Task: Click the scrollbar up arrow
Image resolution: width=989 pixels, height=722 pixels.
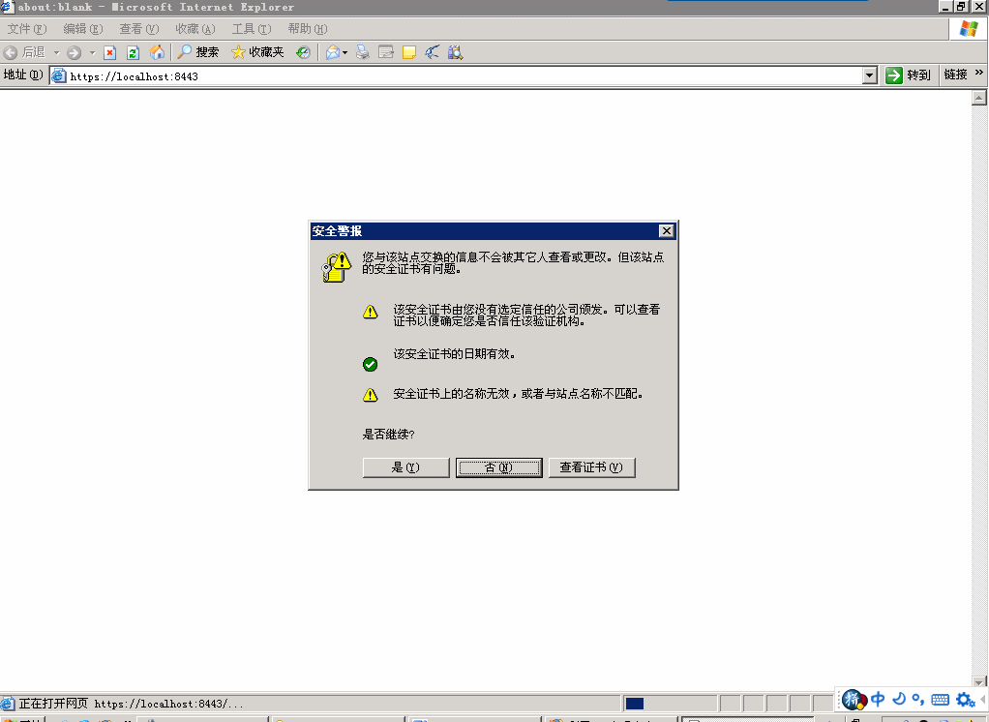Action: coord(979,98)
